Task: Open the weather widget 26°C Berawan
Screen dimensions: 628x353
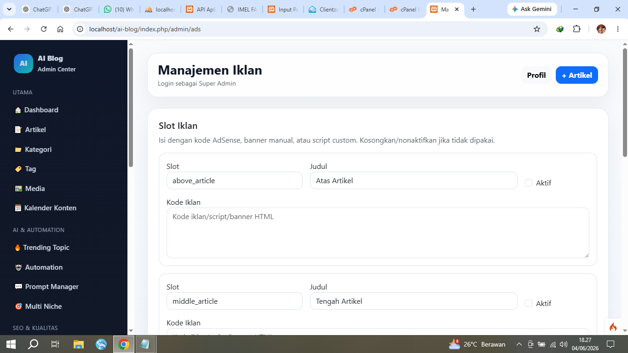Action: pyautogui.click(x=477, y=344)
